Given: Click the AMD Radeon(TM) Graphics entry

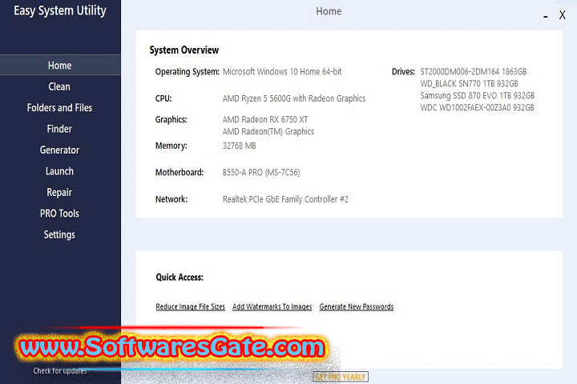Looking at the screenshot, I should coord(268,131).
